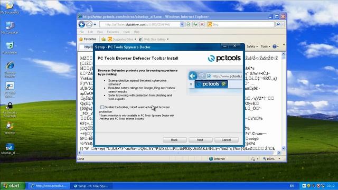Screen dimensions: 338x190
Task: Open the Edit menu in IE
Action: tap(90, 32)
